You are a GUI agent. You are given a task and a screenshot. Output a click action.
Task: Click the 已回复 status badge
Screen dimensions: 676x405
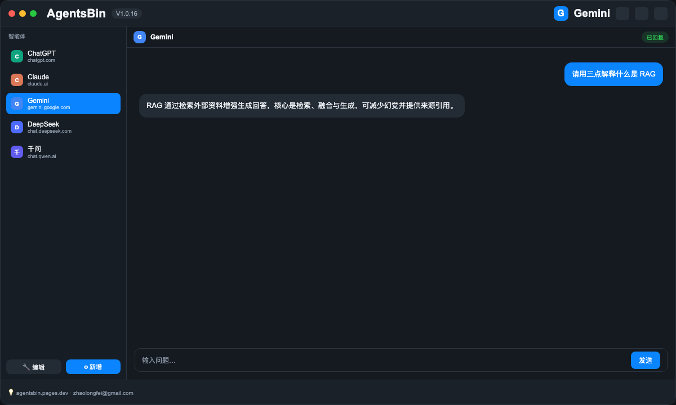(x=655, y=37)
